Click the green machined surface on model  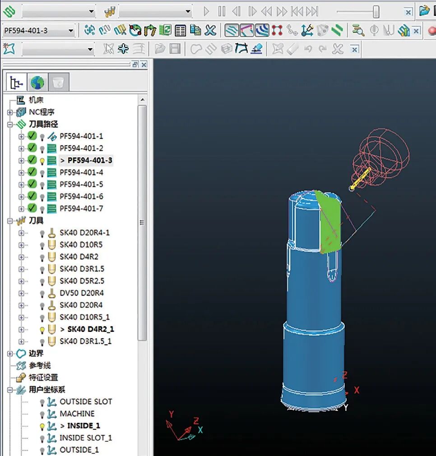point(330,224)
